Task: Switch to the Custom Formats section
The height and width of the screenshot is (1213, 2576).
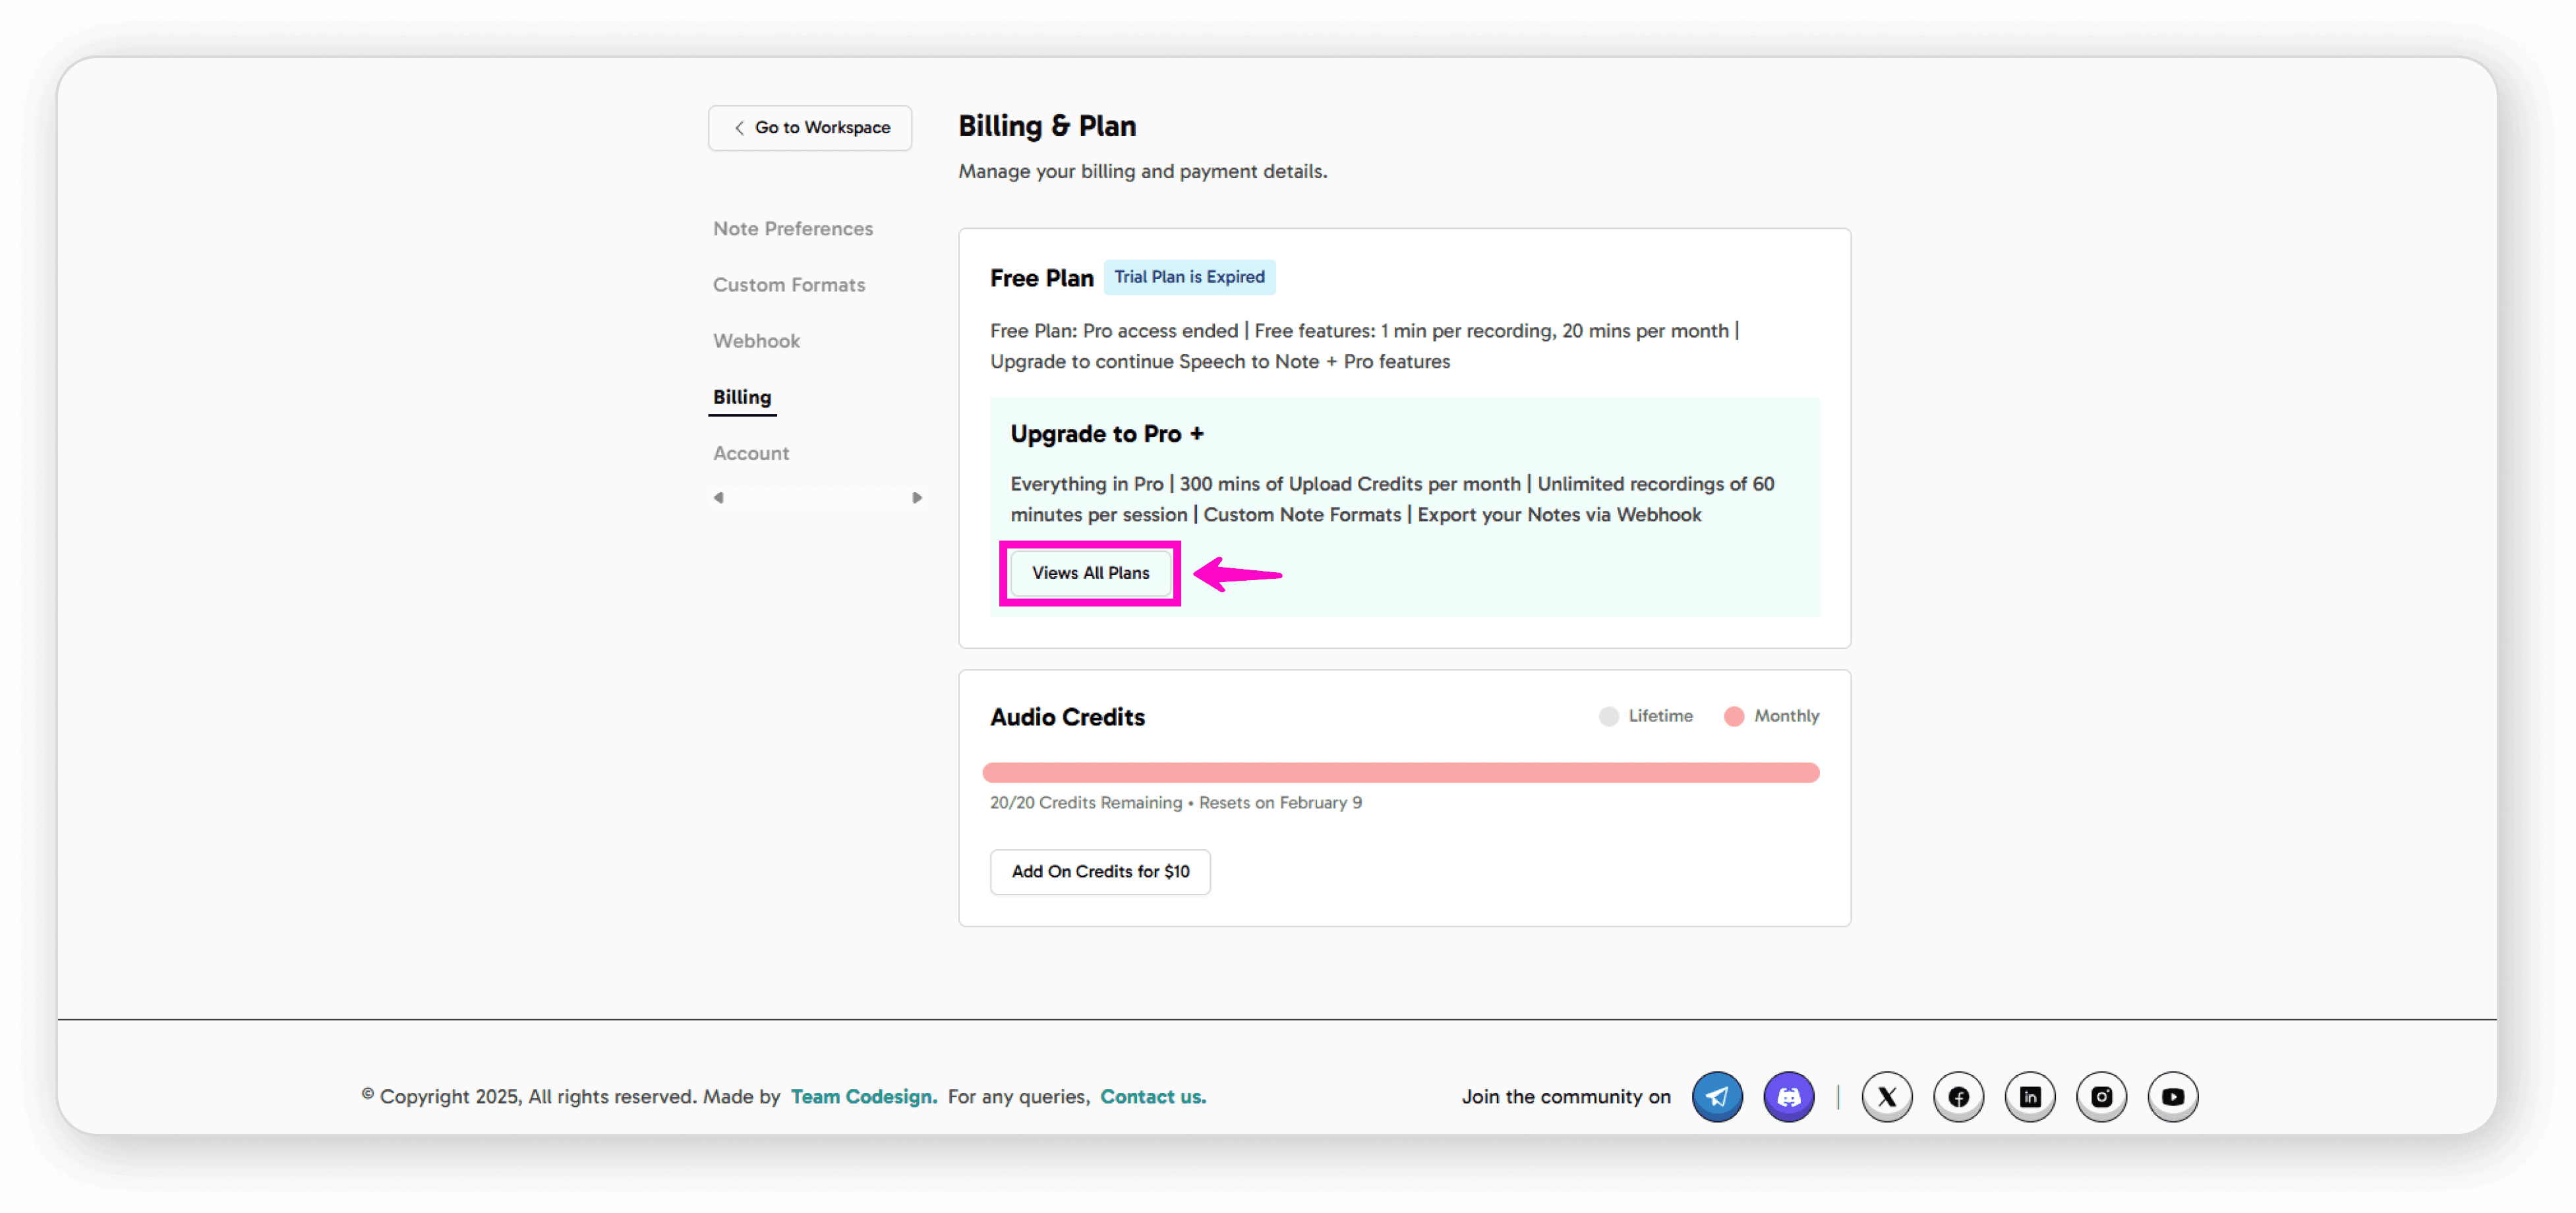Action: click(x=789, y=284)
